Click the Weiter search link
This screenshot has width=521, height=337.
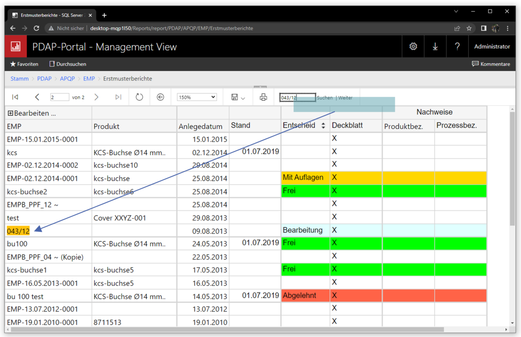coord(345,98)
